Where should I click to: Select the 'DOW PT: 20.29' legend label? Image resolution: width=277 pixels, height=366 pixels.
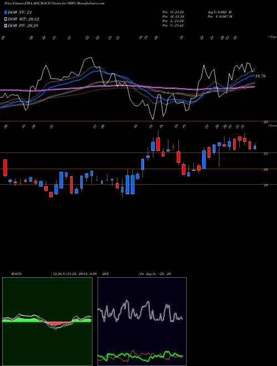[23, 26]
